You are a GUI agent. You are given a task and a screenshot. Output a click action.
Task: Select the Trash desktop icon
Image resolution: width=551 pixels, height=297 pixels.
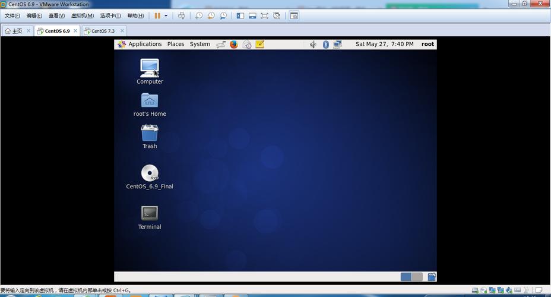point(150,137)
